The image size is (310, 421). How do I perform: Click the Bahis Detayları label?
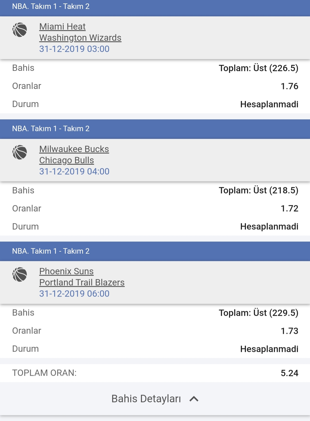[146, 399]
